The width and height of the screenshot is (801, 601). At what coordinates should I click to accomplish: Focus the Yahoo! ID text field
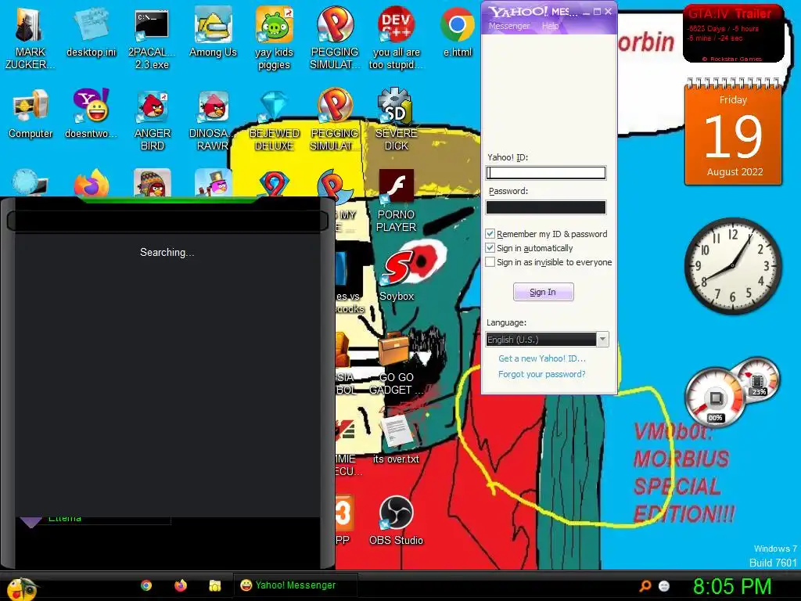click(x=545, y=173)
